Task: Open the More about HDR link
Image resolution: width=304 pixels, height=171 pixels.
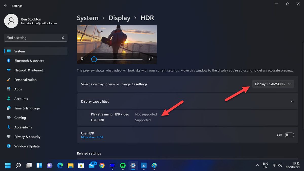Action: click(92, 137)
